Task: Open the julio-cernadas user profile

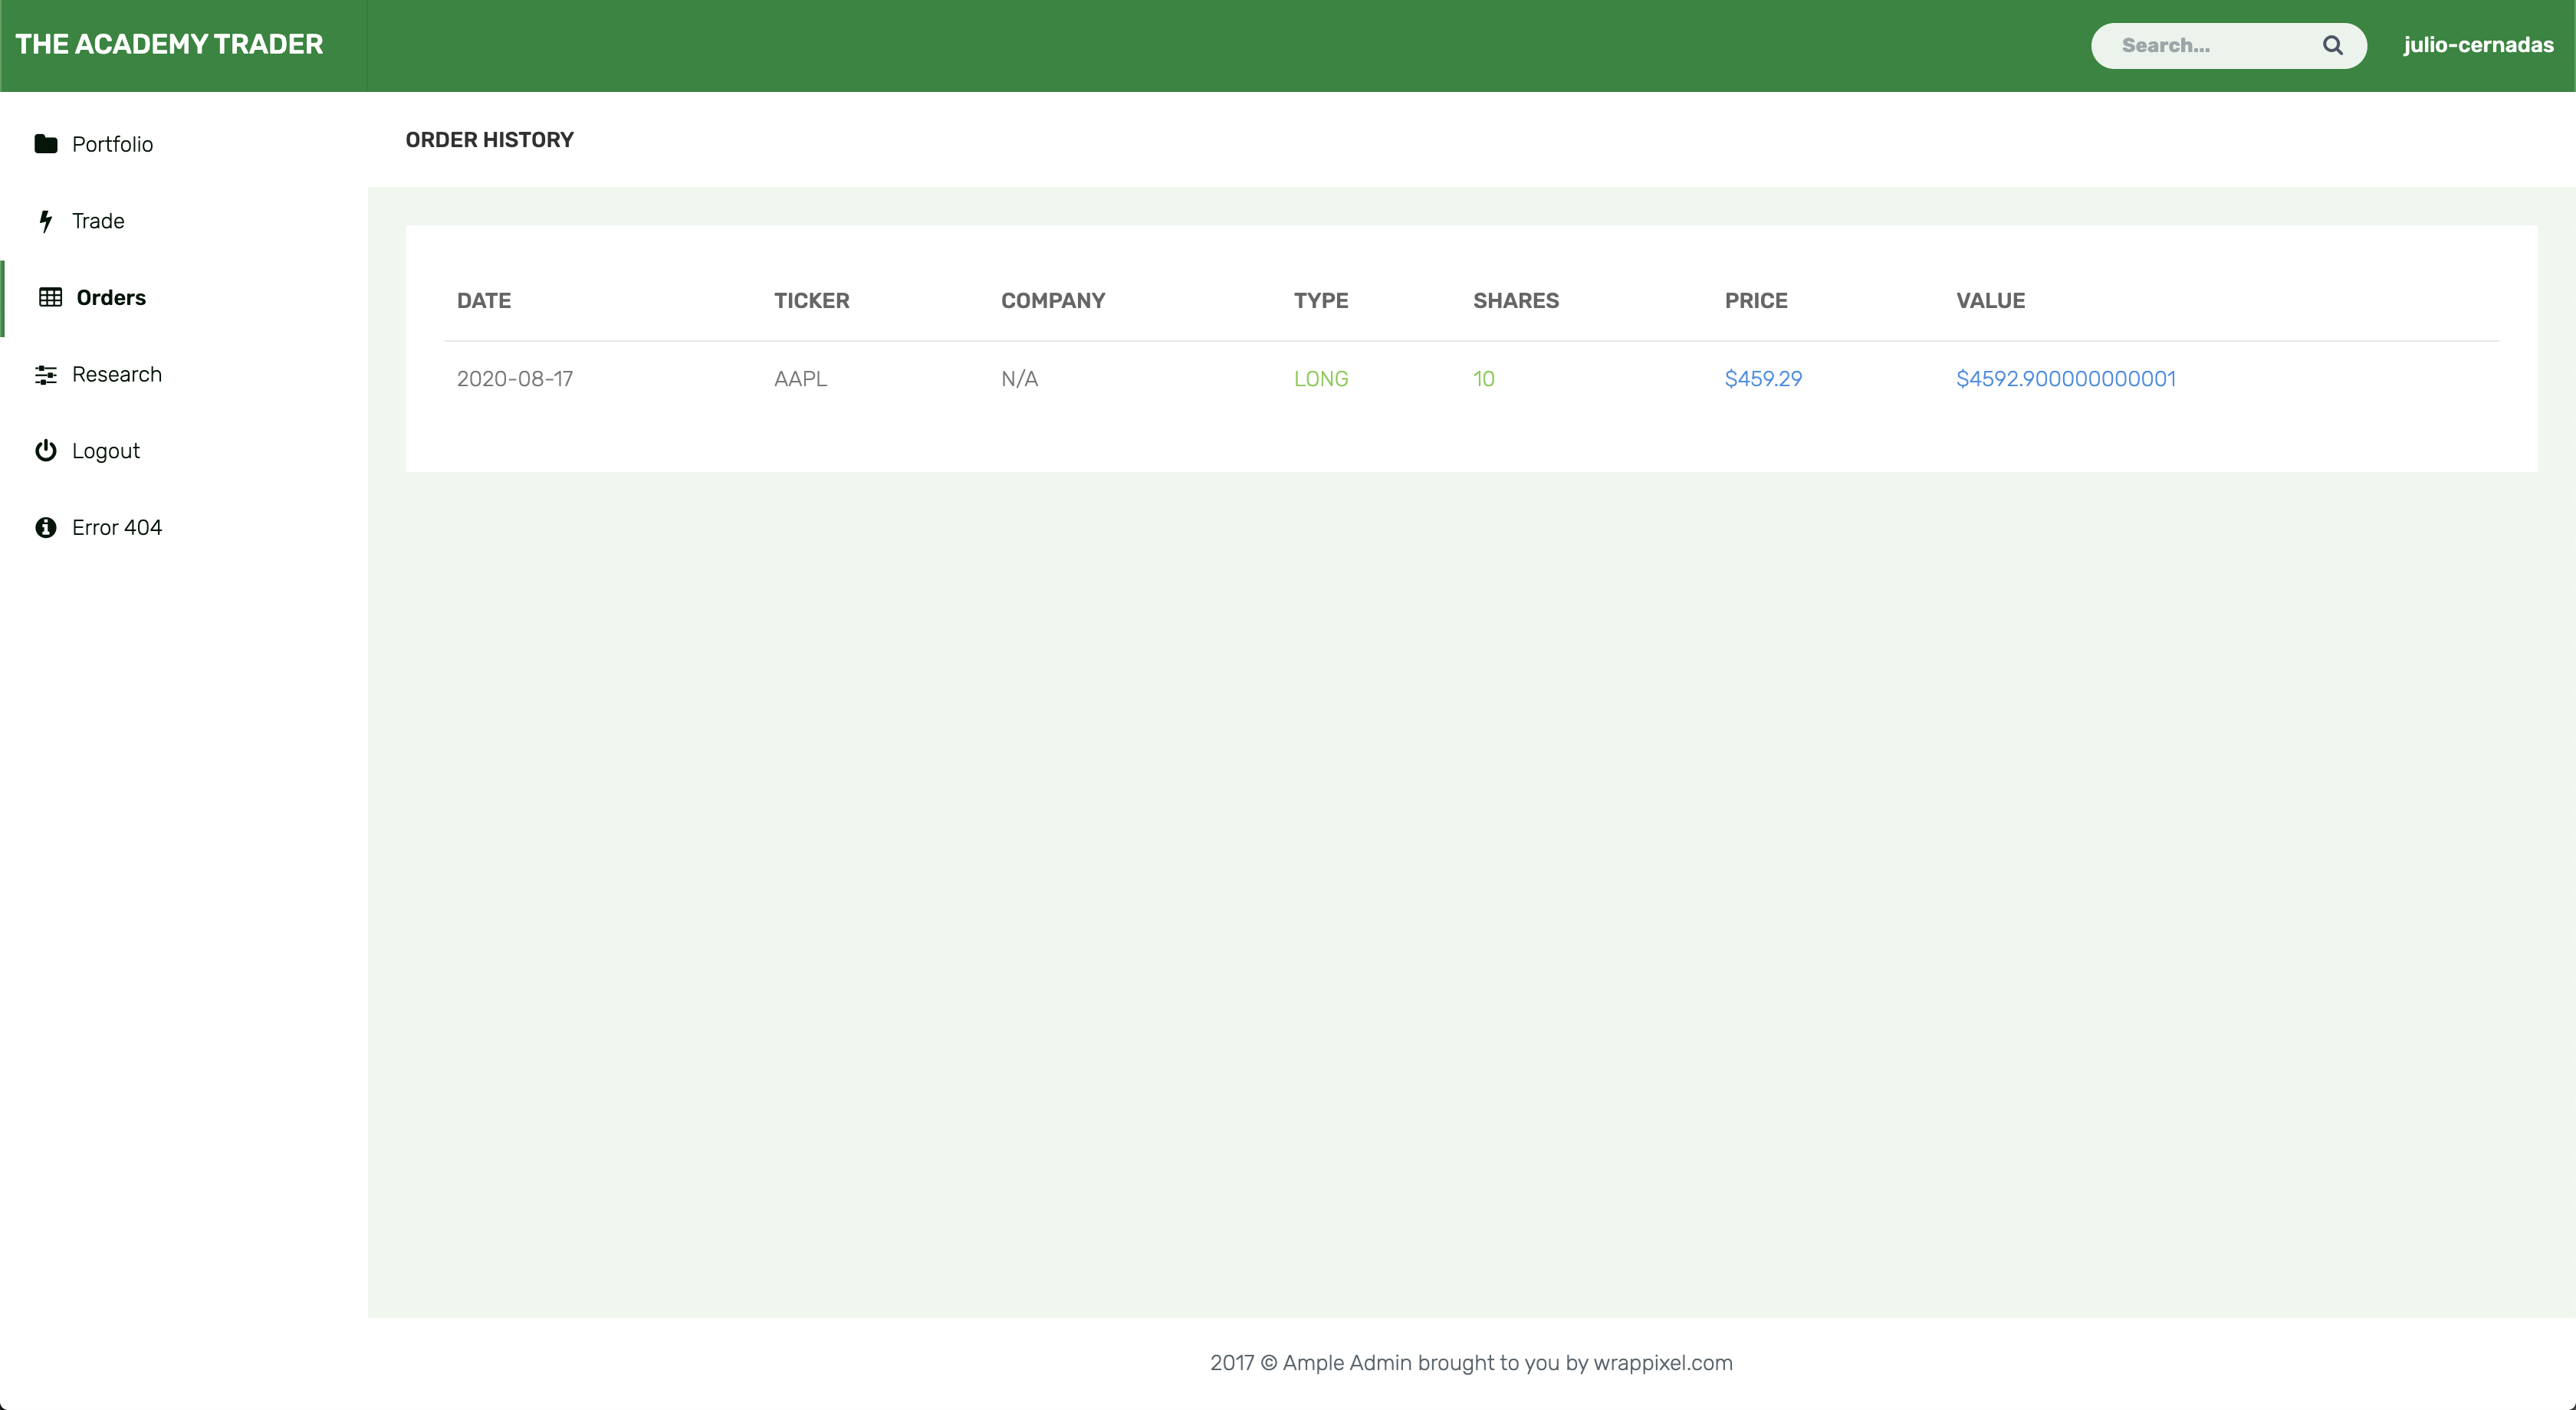Action: [2478, 45]
